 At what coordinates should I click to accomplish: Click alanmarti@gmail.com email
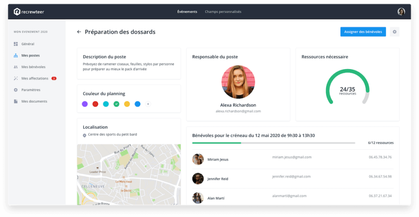(x=289, y=196)
